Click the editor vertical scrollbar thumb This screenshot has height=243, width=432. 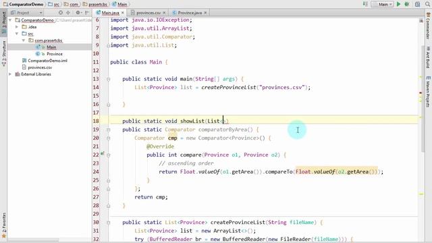click(423, 99)
